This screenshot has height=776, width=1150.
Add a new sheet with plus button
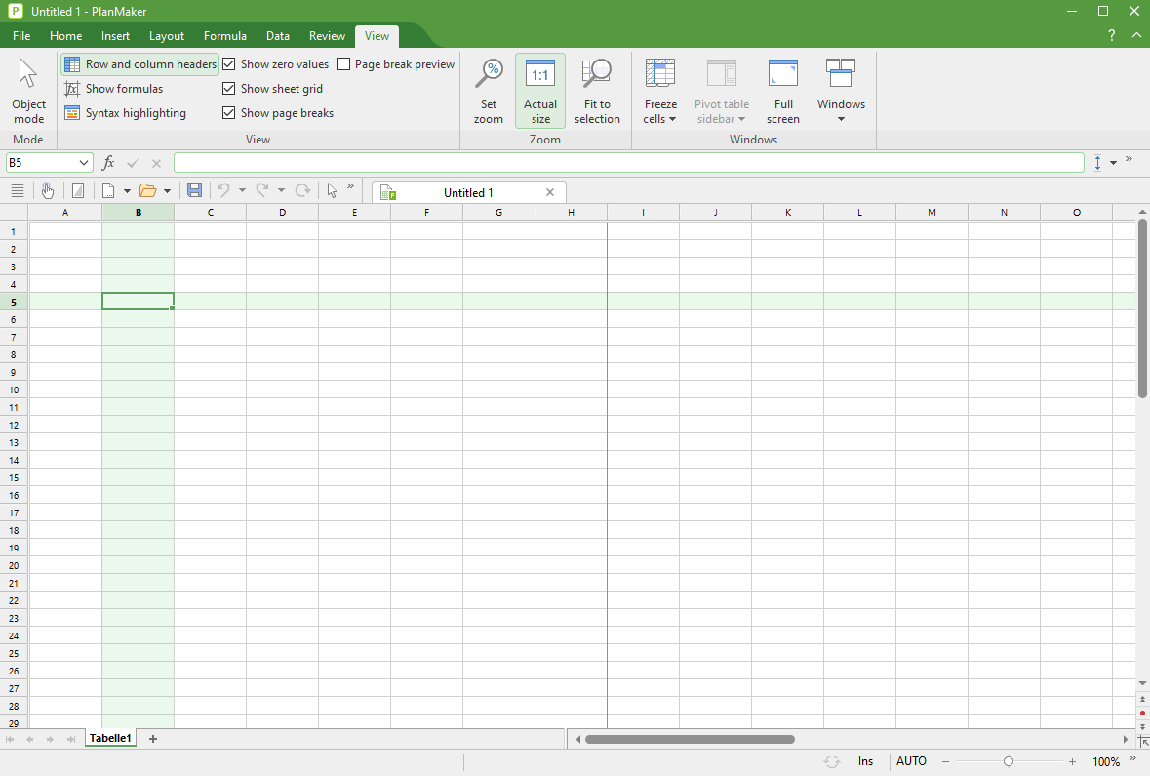click(153, 739)
